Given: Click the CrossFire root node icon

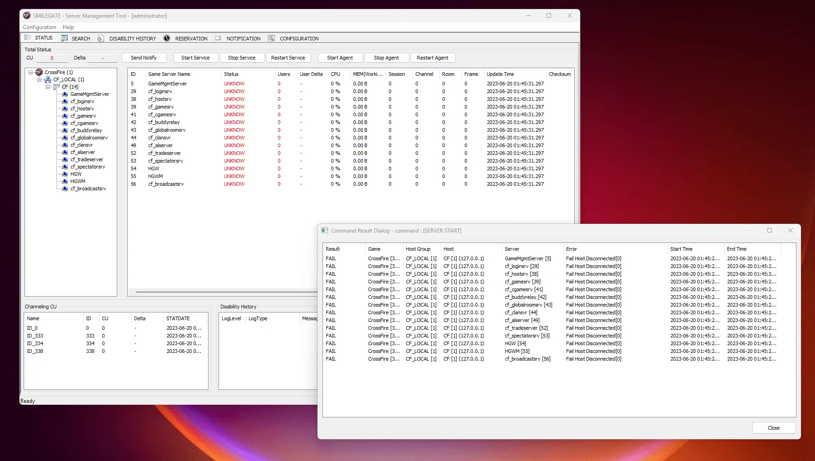Looking at the screenshot, I should tap(39, 72).
